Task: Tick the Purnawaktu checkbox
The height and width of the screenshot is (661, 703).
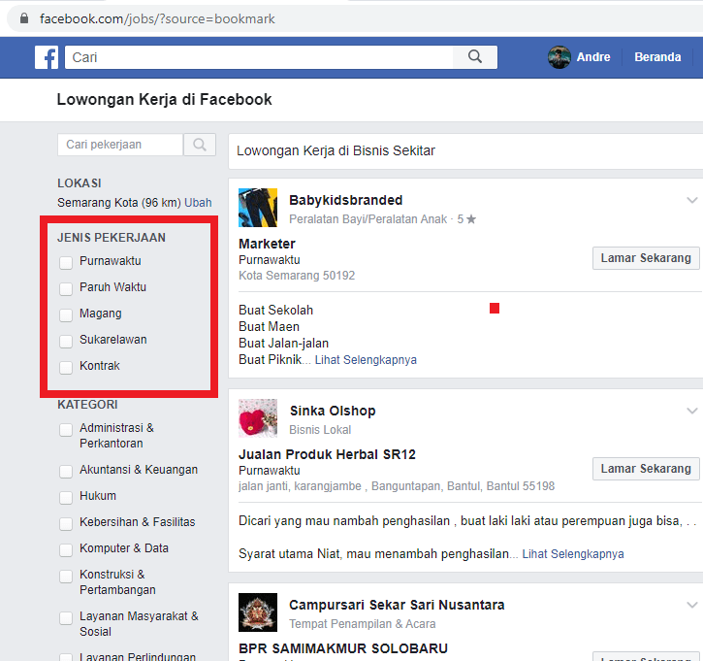Action: (66, 262)
